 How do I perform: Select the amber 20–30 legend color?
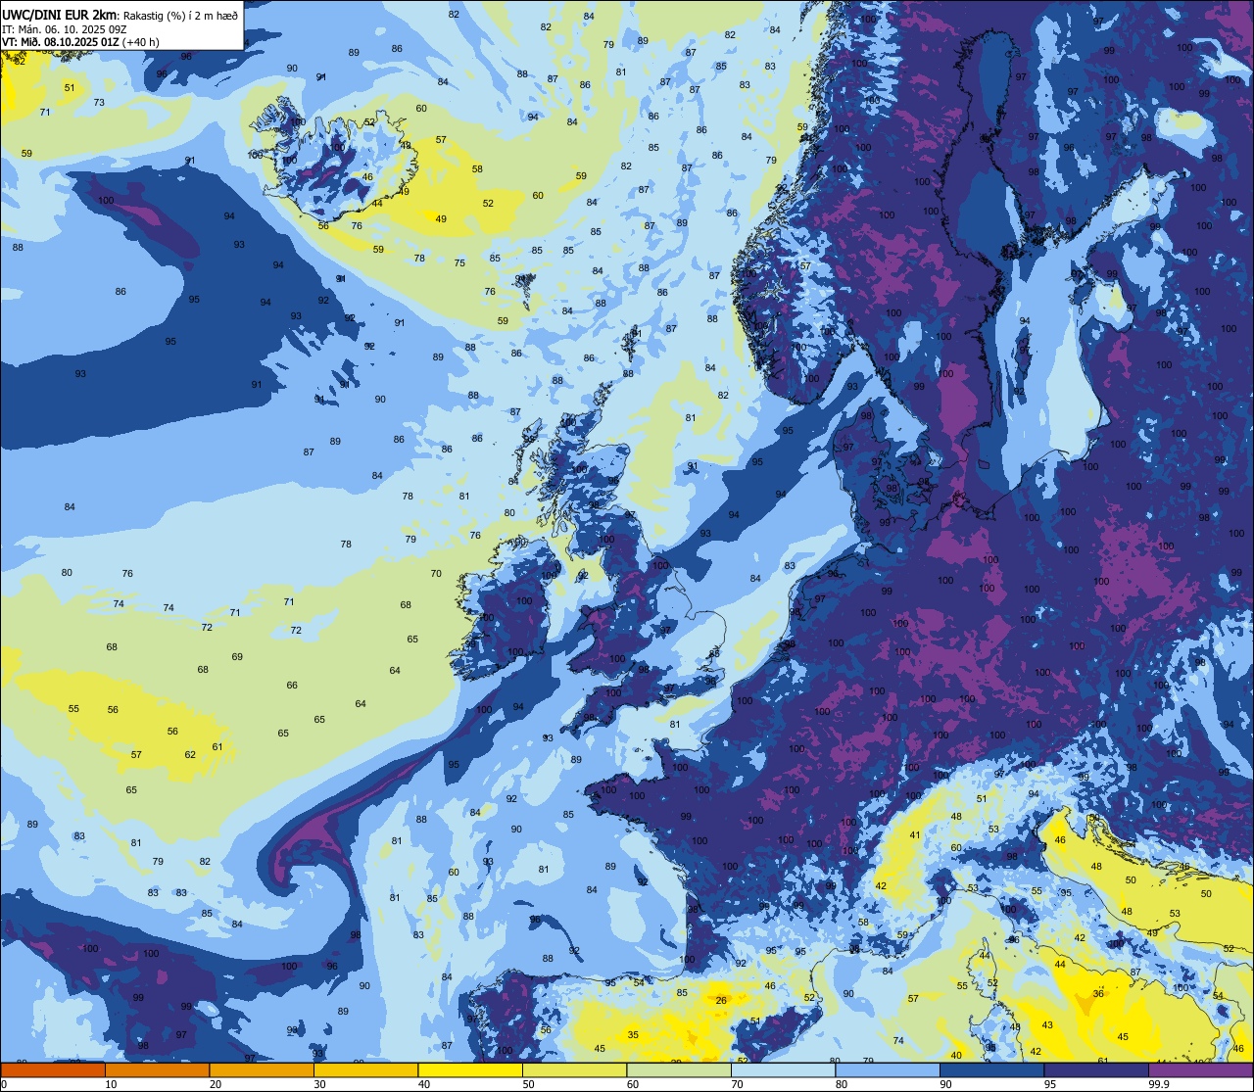[x=262, y=1069]
